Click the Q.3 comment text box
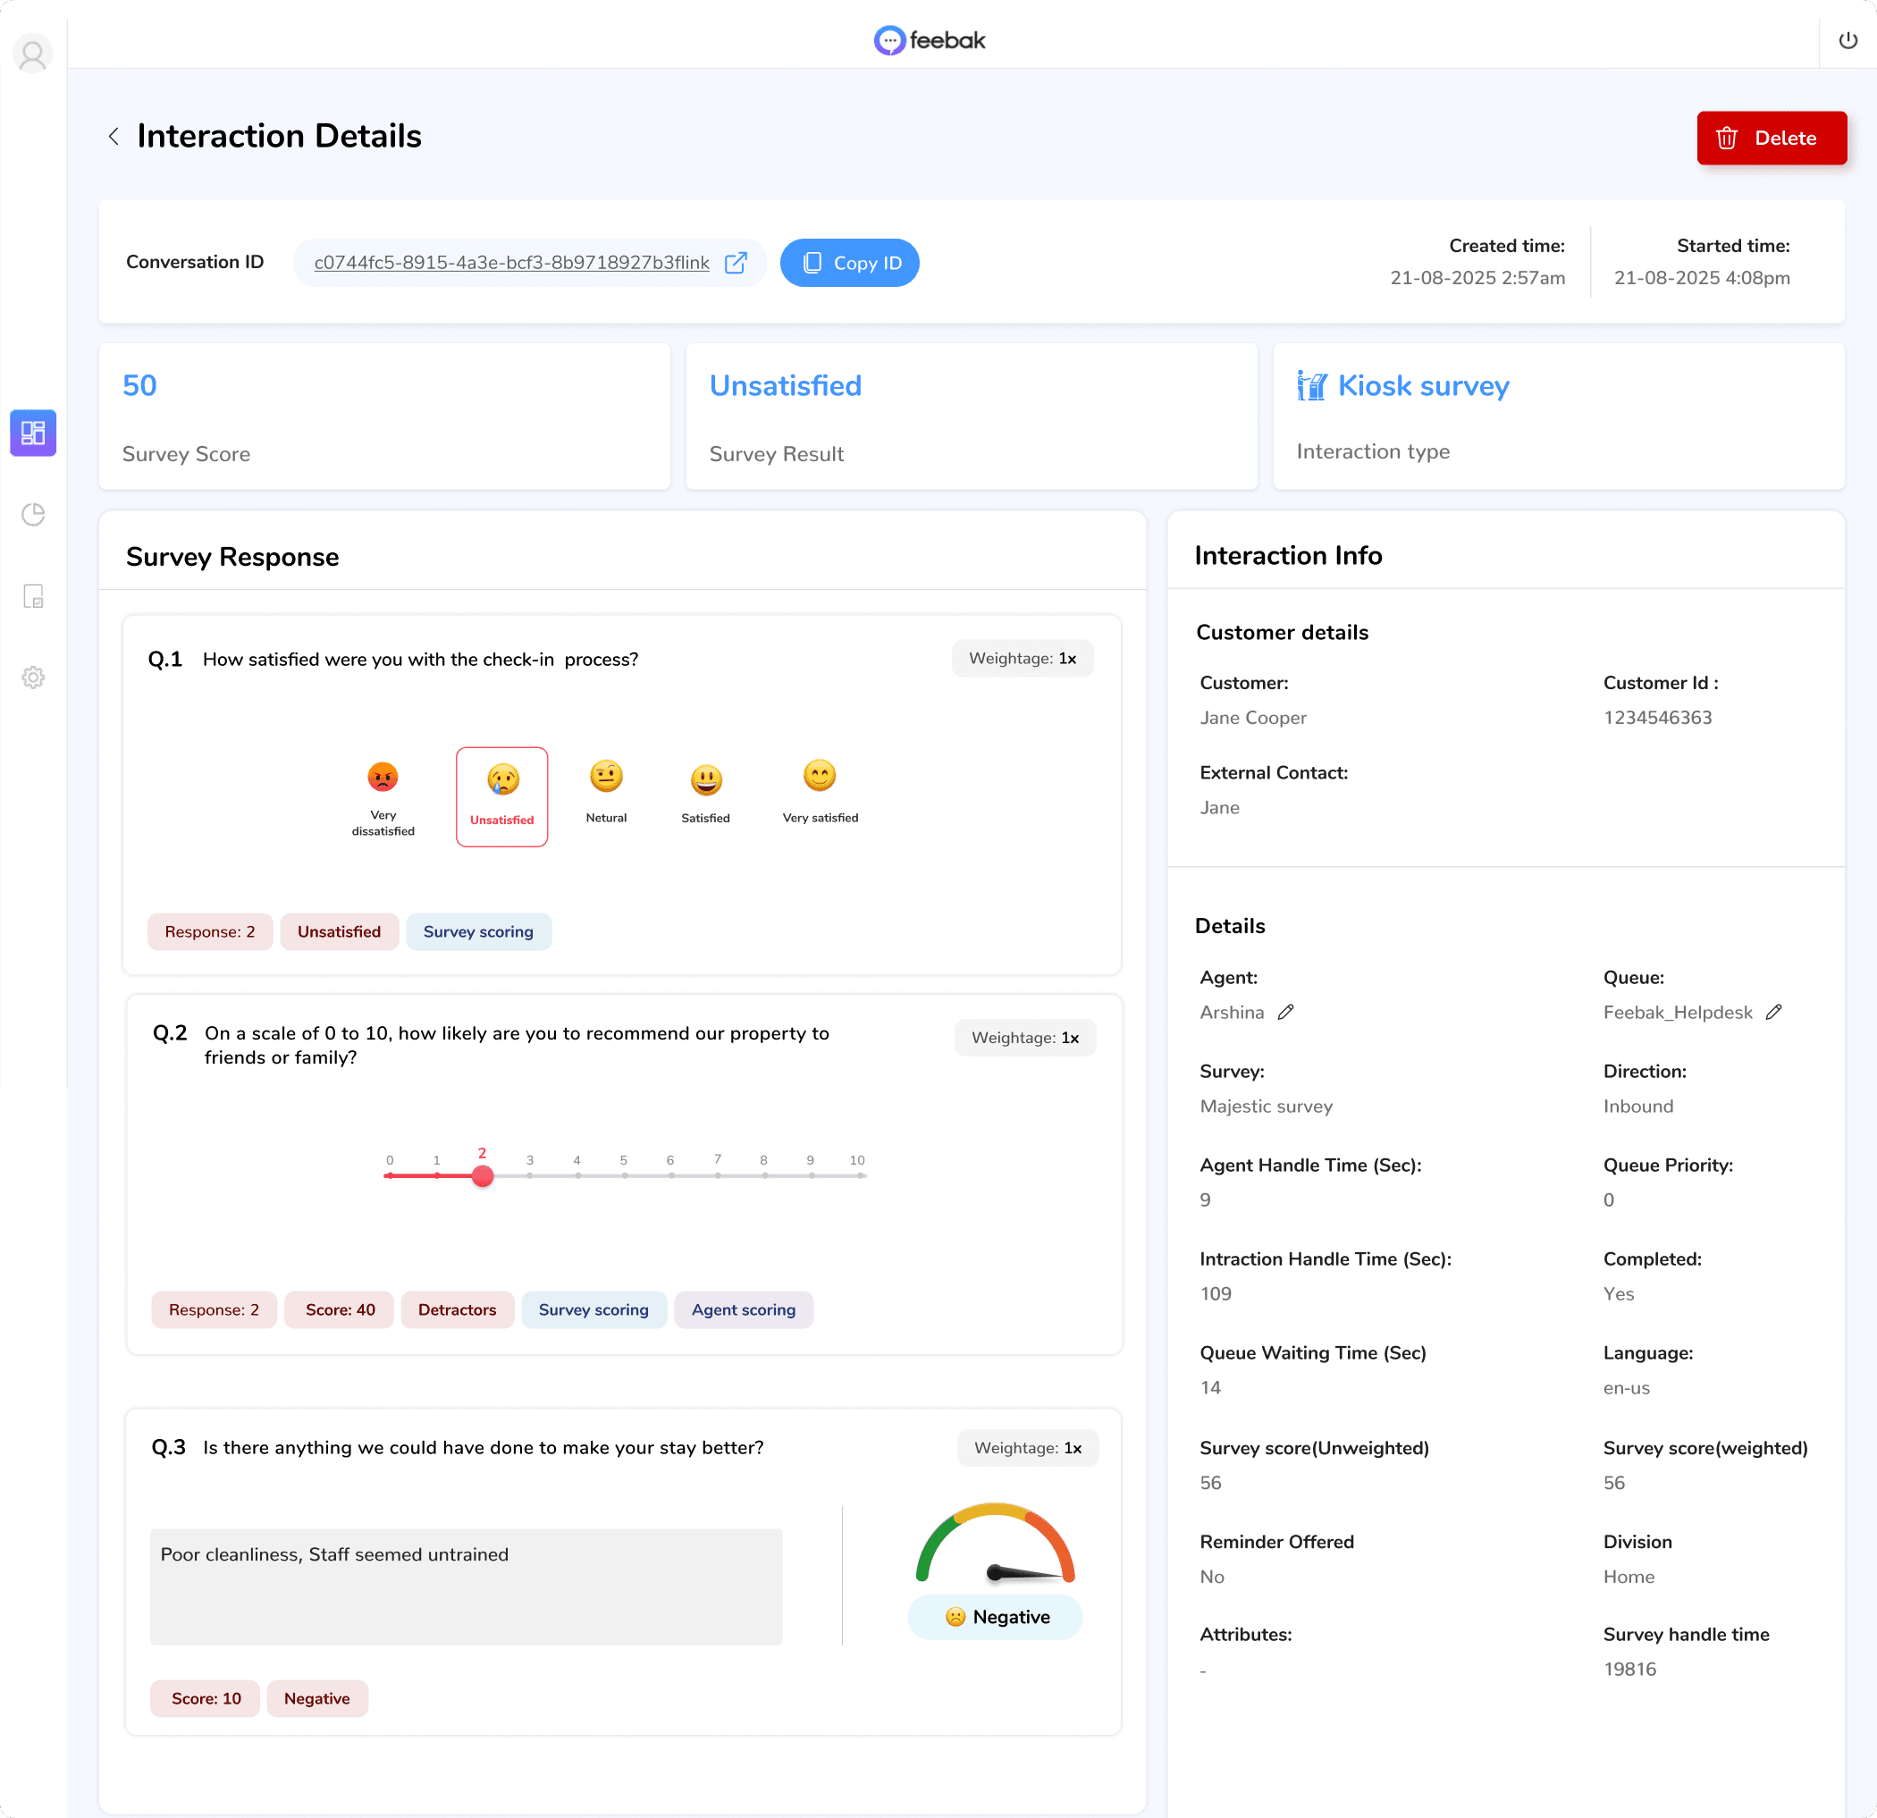 tap(466, 1587)
